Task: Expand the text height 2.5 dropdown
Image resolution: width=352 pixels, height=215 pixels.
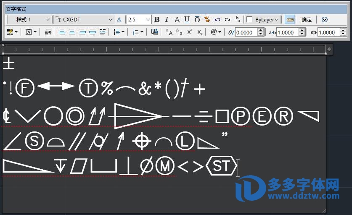Action: [x=148, y=19]
